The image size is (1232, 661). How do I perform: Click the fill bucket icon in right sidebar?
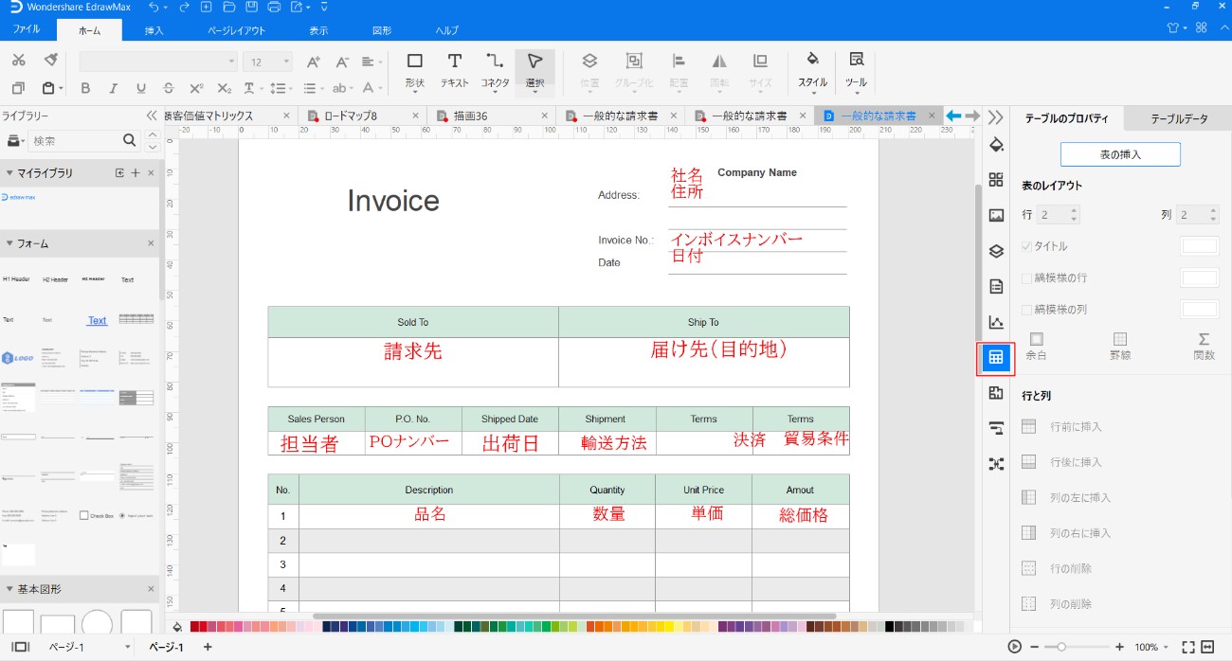[996, 145]
